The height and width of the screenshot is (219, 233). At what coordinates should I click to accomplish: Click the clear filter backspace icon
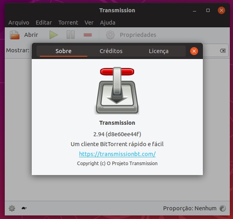pos(223,51)
